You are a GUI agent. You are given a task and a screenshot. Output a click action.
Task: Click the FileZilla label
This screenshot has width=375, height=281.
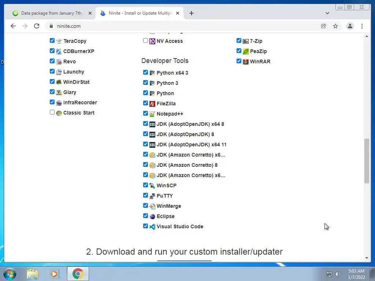pyautogui.click(x=166, y=104)
